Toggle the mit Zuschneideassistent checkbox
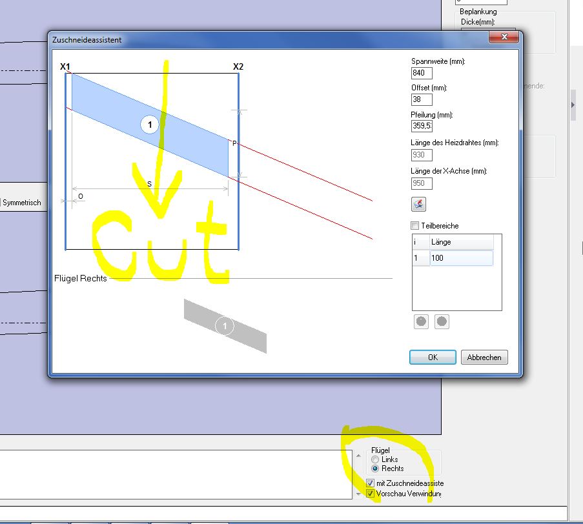This screenshot has height=524, width=583. pyautogui.click(x=370, y=483)
